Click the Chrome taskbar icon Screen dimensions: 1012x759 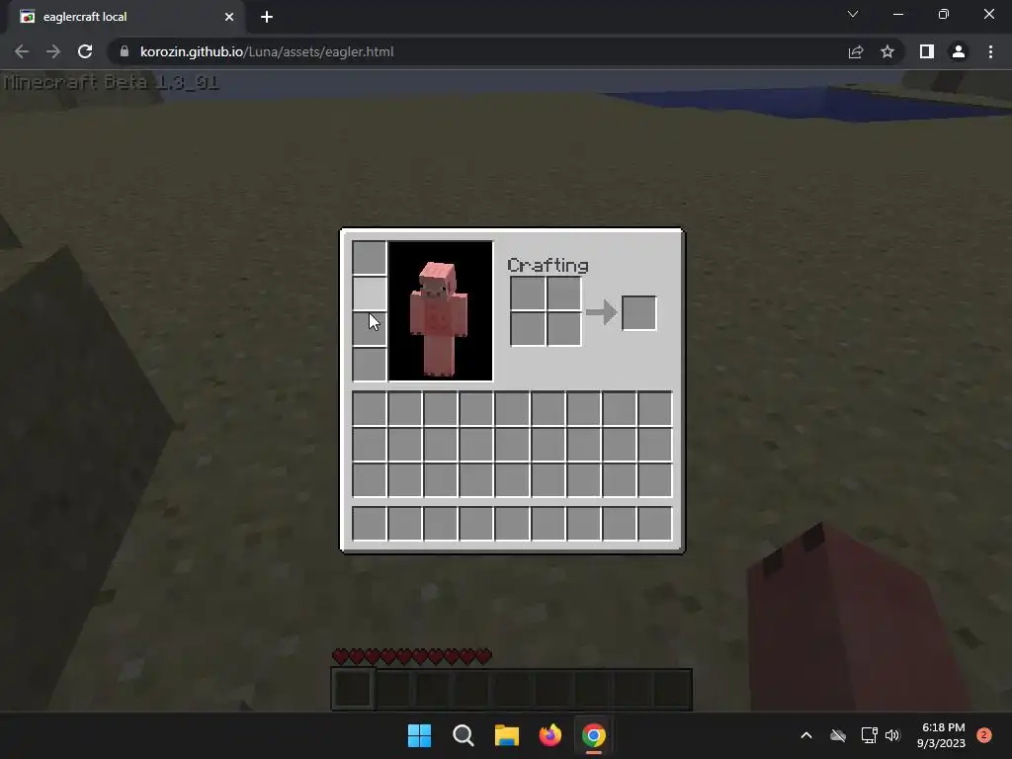pos(594,735)
